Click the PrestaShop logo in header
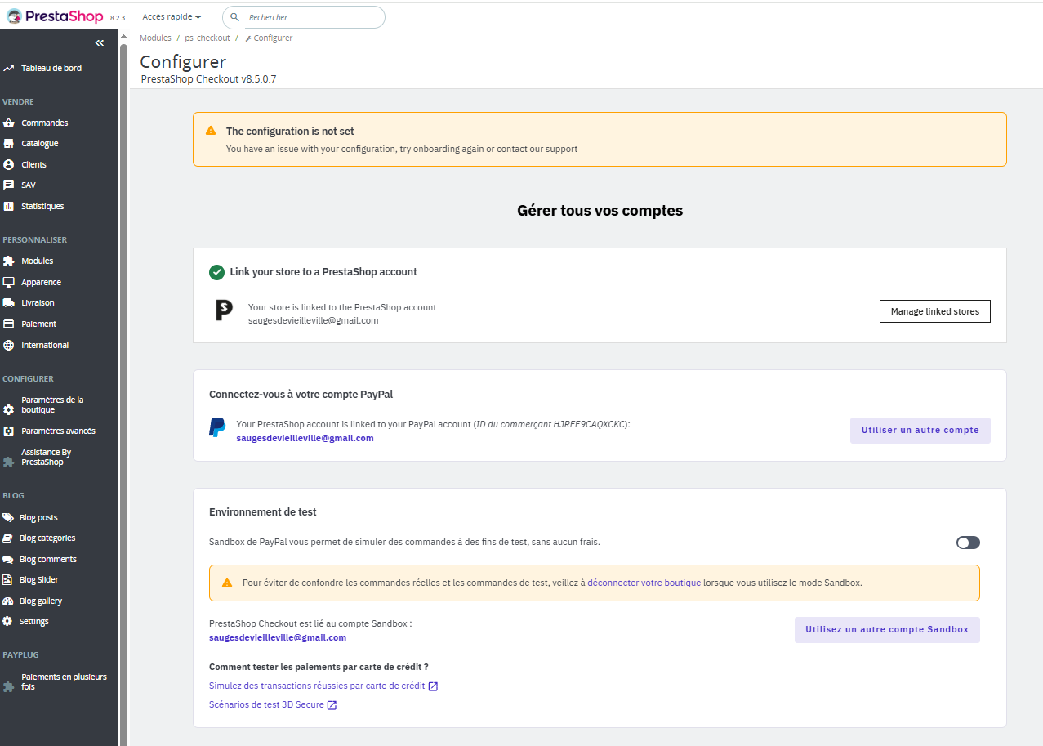 (x=54, y=16)
